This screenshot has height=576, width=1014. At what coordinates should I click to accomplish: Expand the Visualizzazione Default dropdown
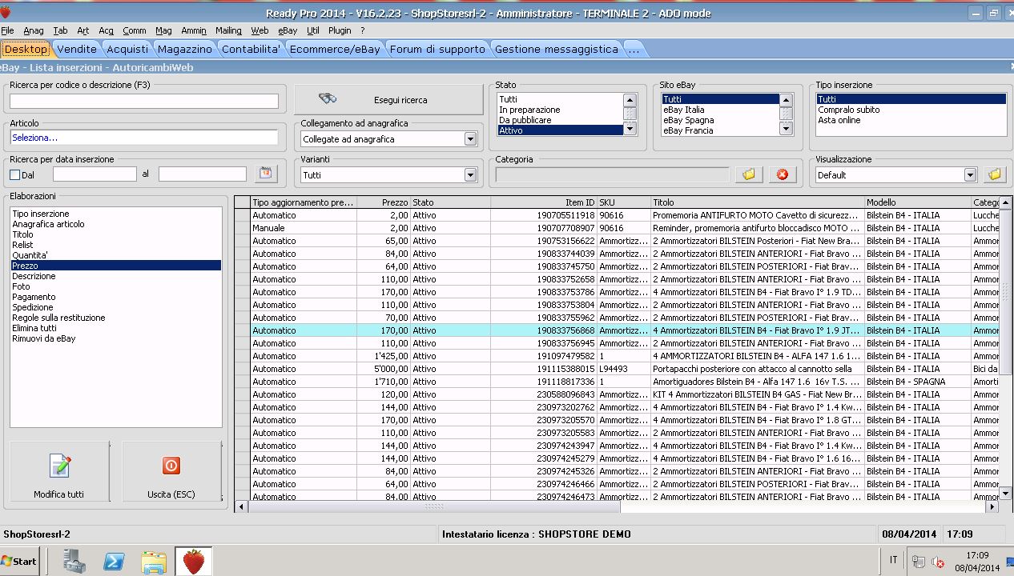coord(970,175)
